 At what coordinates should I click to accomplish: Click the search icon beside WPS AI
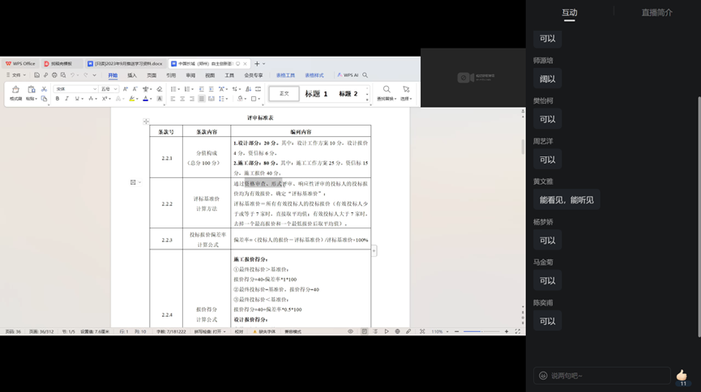365,75
